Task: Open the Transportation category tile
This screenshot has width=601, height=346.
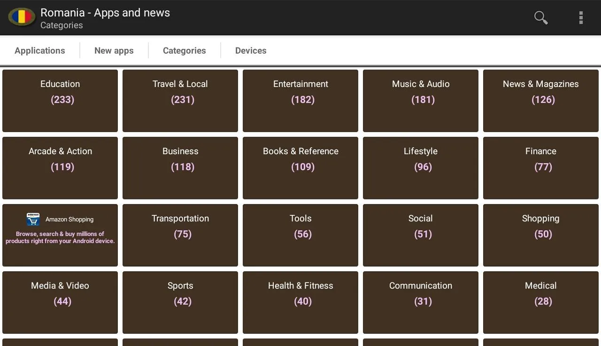Action: [180, 236]
